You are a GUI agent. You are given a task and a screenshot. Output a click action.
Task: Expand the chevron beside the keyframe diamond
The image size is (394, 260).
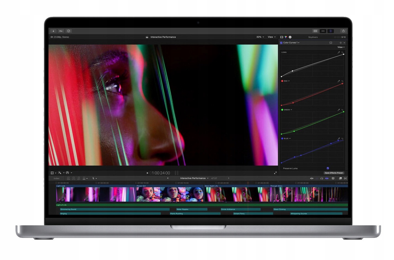tap(344, 43)
